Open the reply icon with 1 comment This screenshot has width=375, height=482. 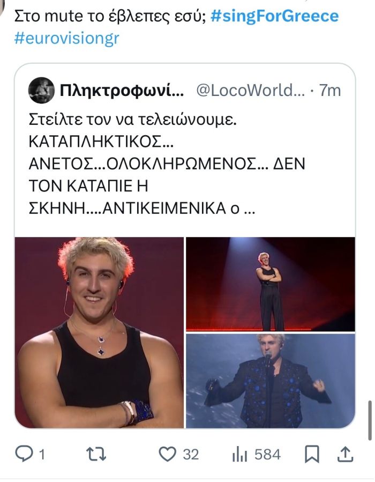point(24,454)
